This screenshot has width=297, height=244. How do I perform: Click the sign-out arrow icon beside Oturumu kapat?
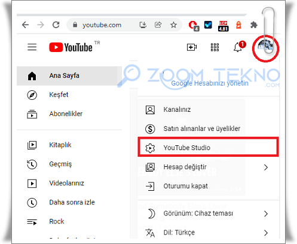click(x=150, y=186)
